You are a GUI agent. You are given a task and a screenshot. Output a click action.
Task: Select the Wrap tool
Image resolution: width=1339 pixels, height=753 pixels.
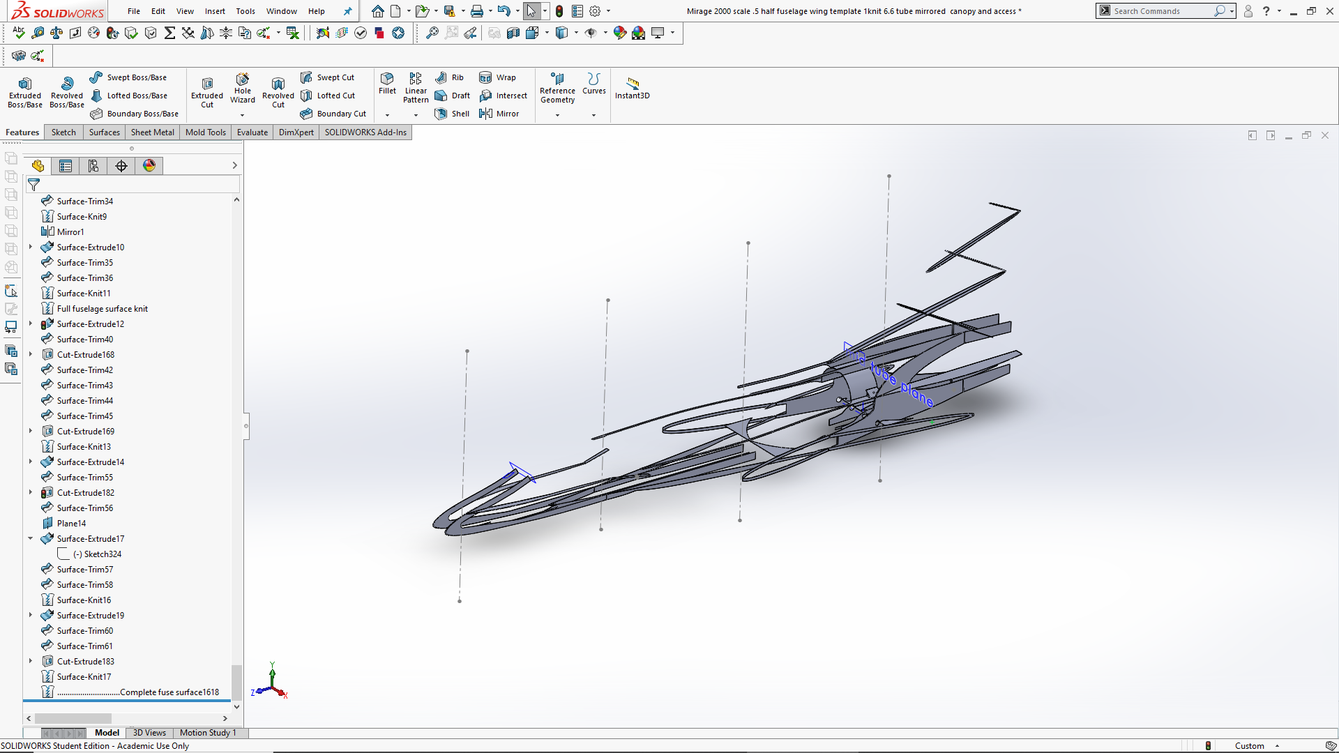(x=497, y=77)
